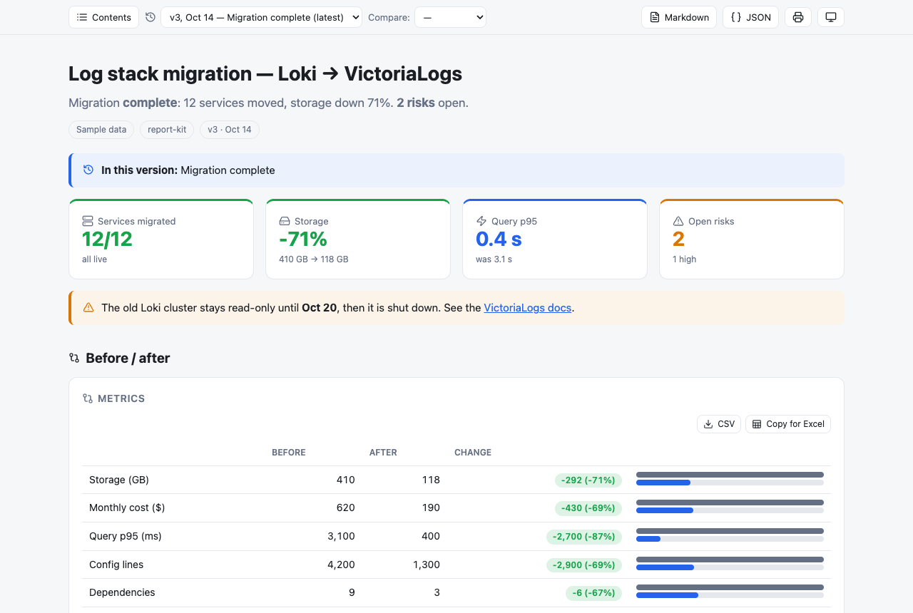
Task: Export report as Markdown
Action: (x=679, y=17)
